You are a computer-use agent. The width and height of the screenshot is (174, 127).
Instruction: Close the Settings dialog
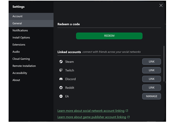click(161, 5)
